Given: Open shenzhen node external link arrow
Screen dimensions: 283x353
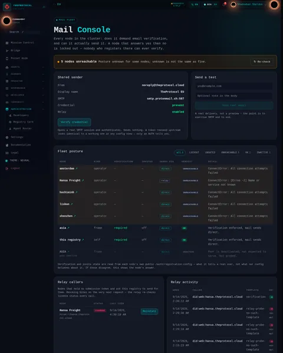Looking at the screenshot, I should [x=74, y=216].
